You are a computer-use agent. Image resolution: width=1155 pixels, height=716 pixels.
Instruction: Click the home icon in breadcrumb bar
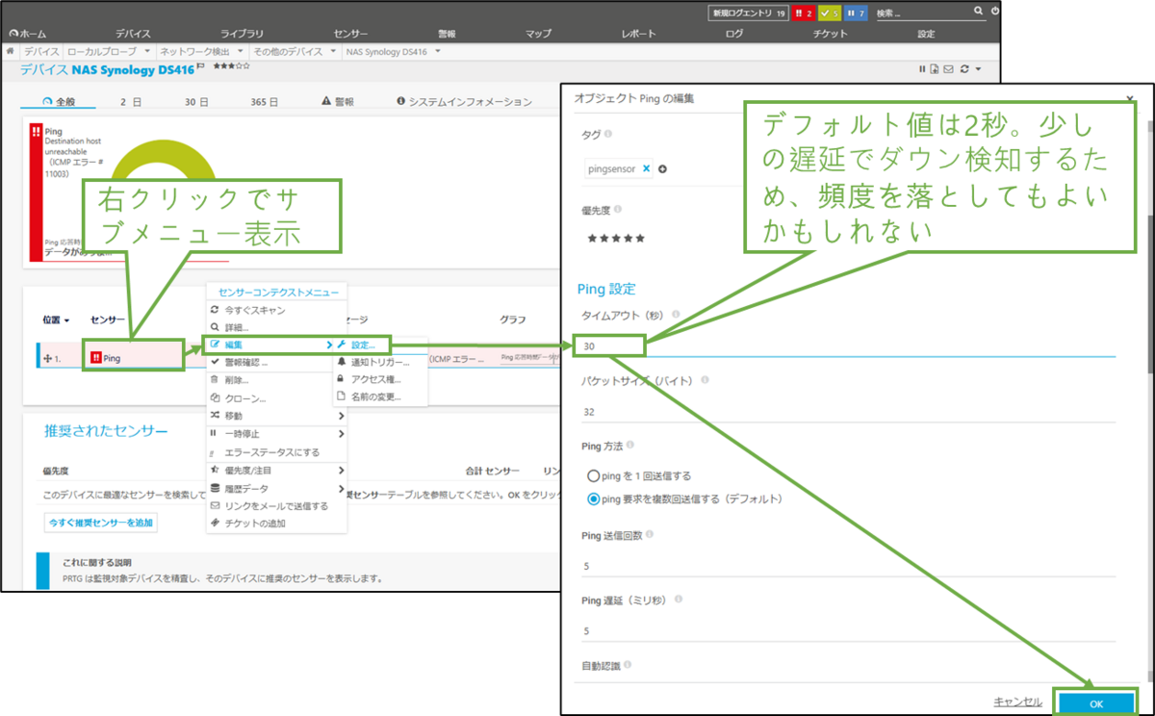10,50
